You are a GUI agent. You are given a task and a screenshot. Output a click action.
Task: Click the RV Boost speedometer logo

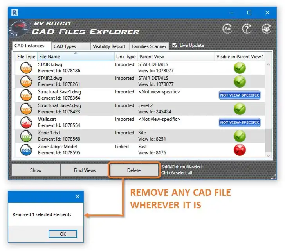pyautogui.click(x=19, y=29)
